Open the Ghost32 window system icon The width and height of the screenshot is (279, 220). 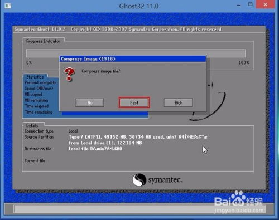coord(8,6)
